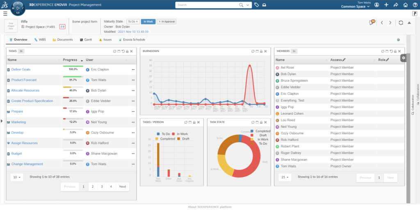The height and width of the screenshot is (211, 420).
Task: Open the Common Space dropdown
Action: click(x=356, y=7)
